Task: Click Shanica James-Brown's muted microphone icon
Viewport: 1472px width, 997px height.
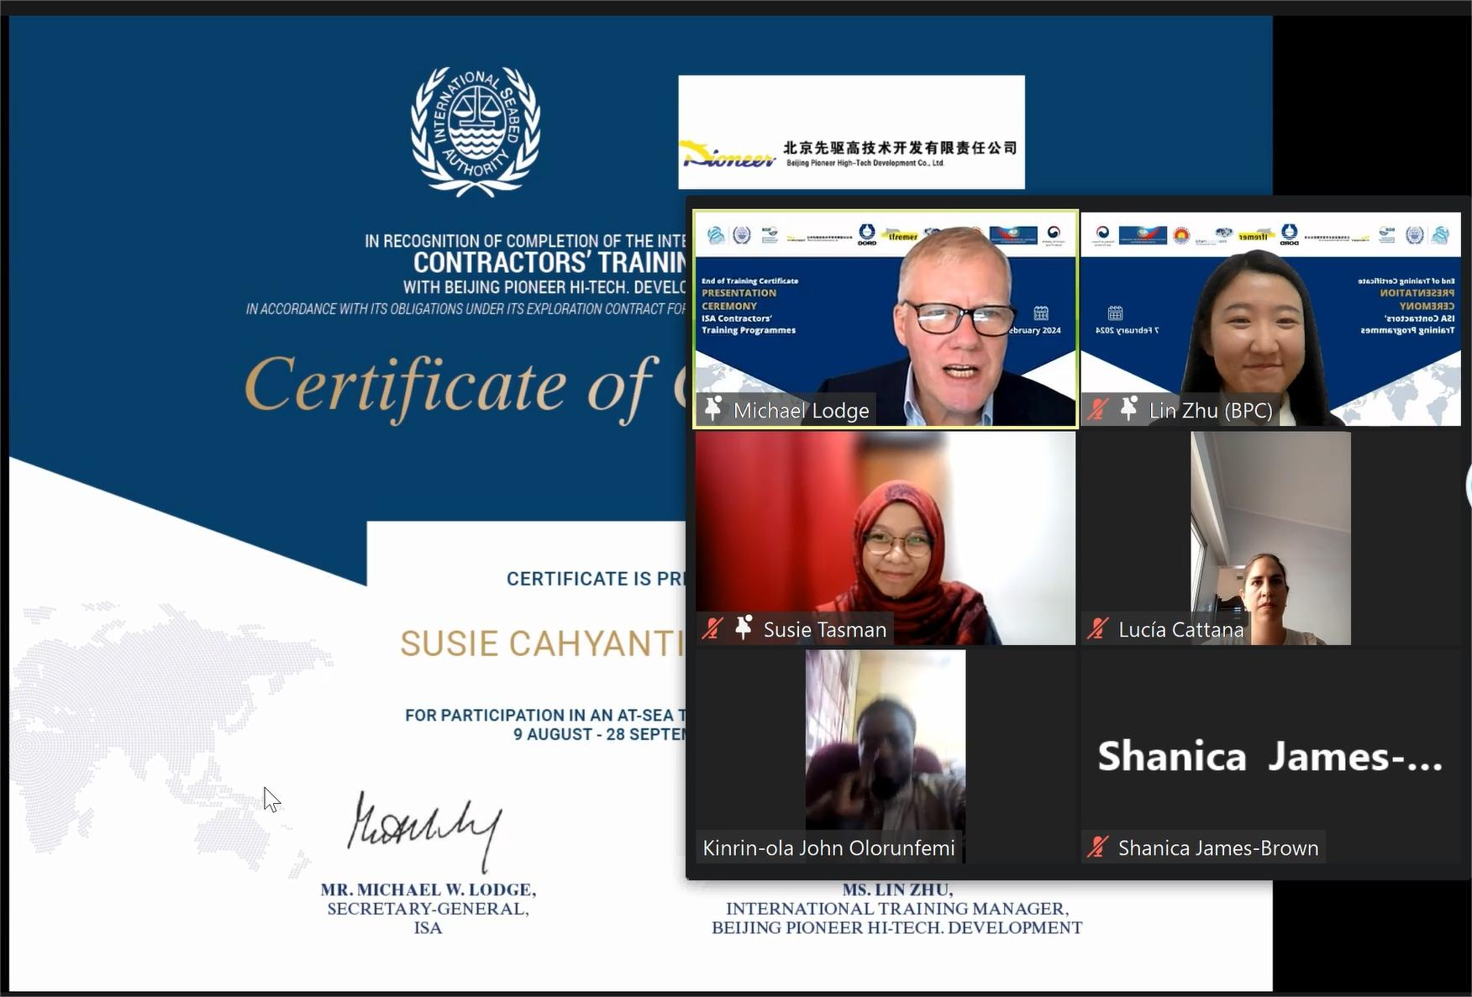Action: coord(1097,847)
